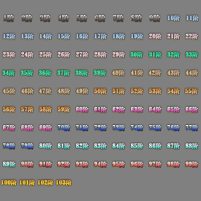Click the tan 40阶 label

[118, 73]
